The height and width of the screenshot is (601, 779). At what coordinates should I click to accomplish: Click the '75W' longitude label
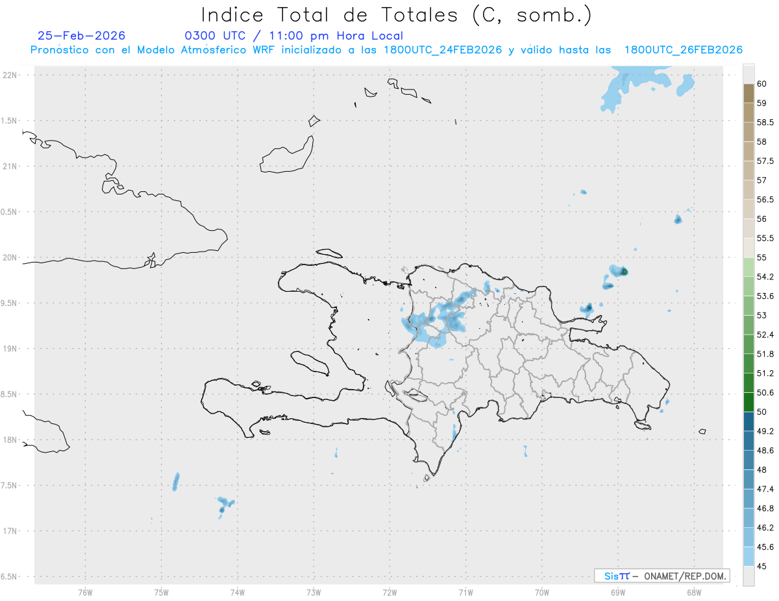click(161, 592)
